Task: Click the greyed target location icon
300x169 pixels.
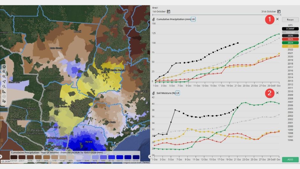Action: click(x=4, y=96)
